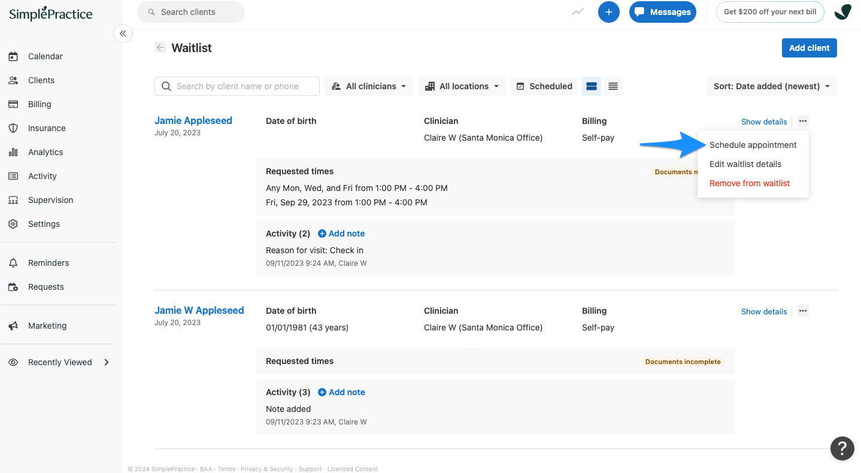Click the analytics trend line icon in header
The image size is (861, 473).
[x=578, y=11]
